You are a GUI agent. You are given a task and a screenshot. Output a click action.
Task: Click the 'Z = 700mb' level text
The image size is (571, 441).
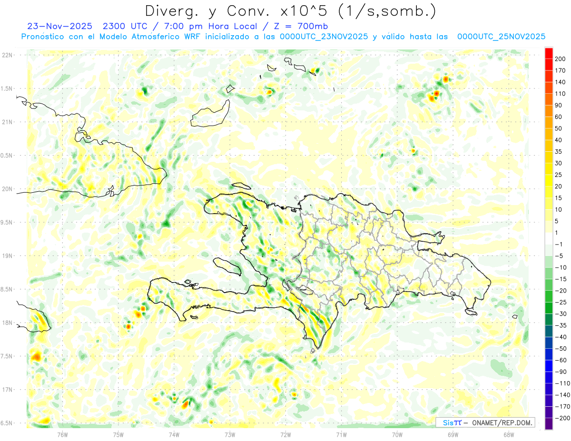[301, 26]
